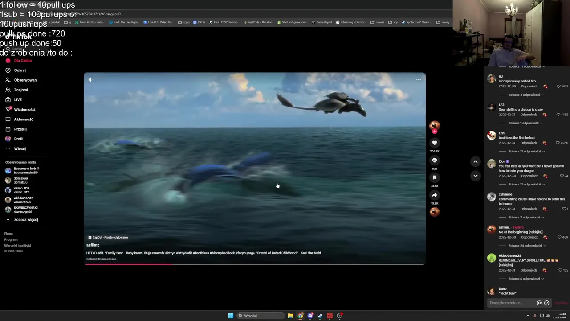Open emoji picker in comment box
This screenshot has height=321, width=570.
tap(547, 303)
